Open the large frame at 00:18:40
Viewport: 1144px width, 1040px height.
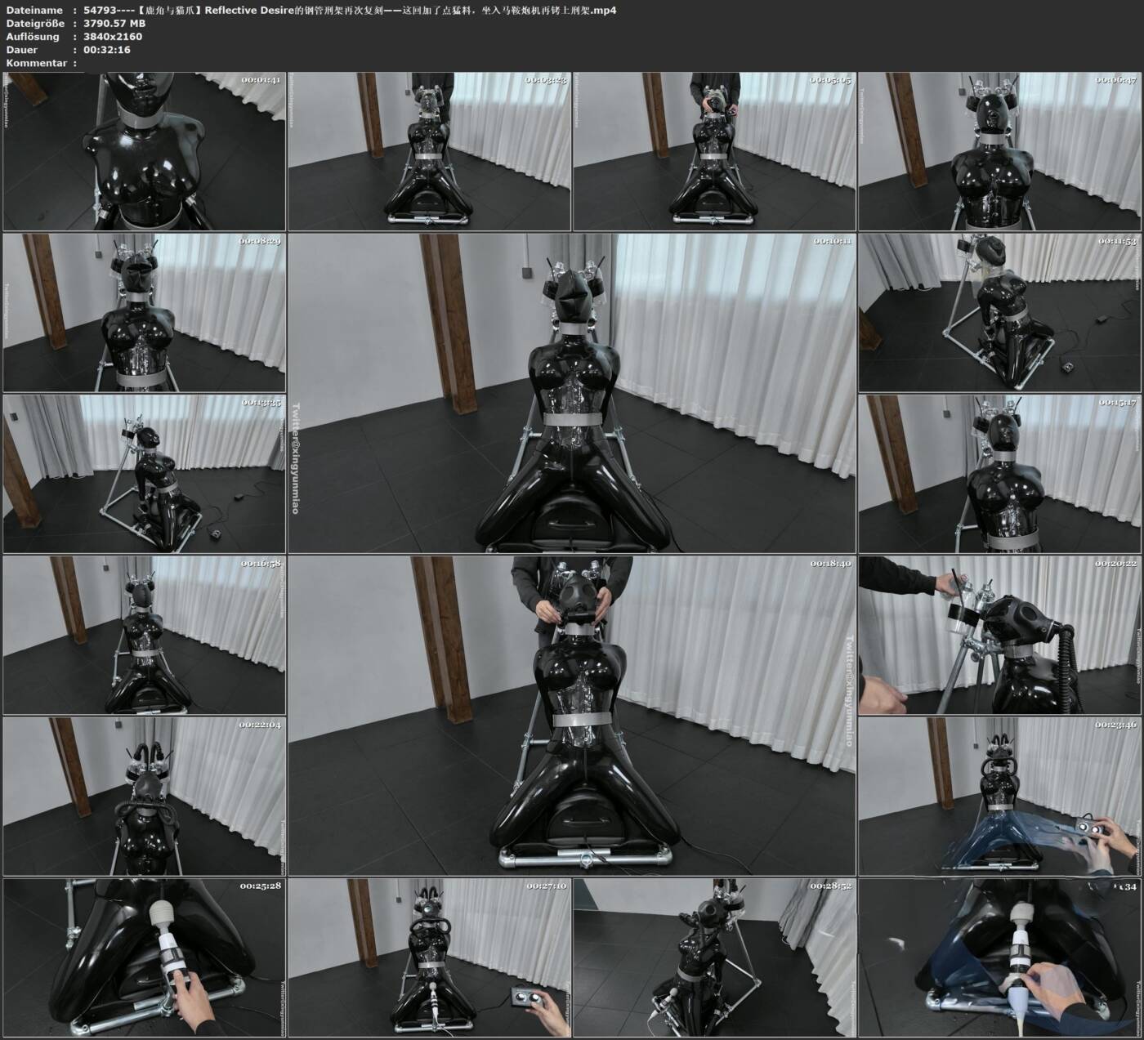[572, 716]
